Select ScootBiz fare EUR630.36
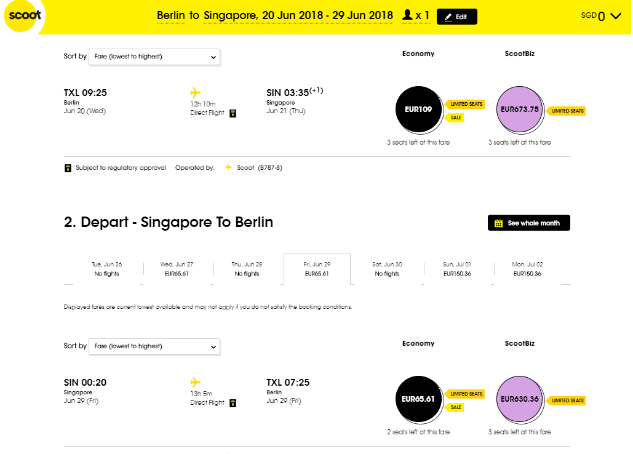 click(x=520, y=399)
